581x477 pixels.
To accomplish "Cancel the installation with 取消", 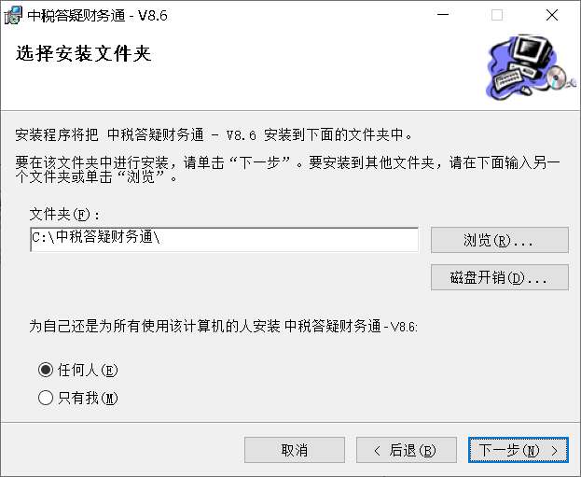I will (295, 450).
